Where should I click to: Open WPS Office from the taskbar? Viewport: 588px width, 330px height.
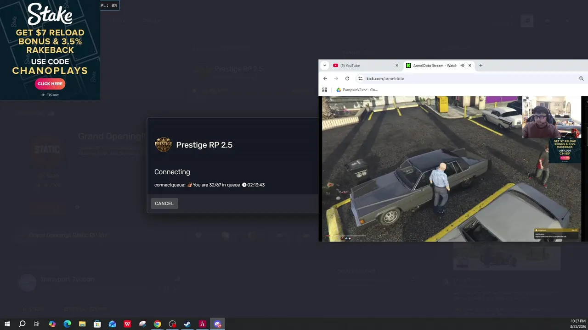[127, 324]
